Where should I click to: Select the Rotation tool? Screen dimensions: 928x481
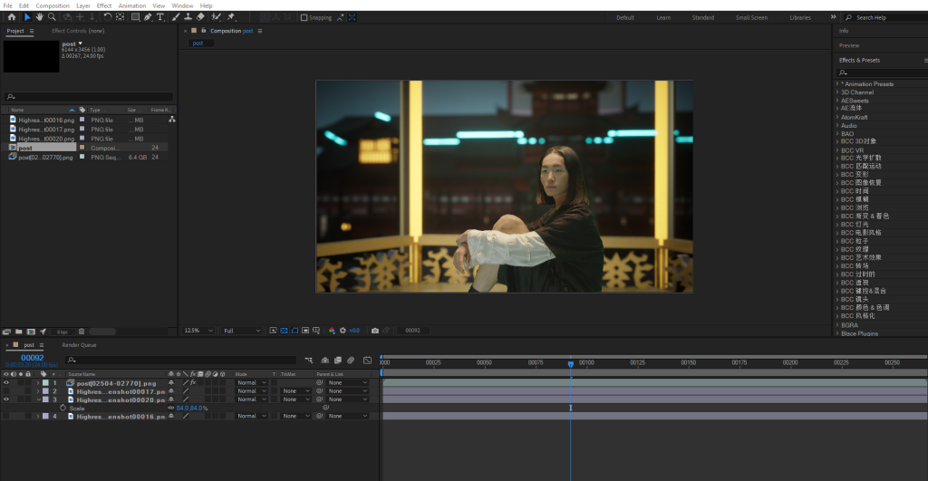point(107,17)
